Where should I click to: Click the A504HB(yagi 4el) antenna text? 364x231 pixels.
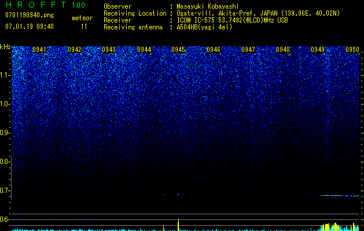click(x=204, y=27)
